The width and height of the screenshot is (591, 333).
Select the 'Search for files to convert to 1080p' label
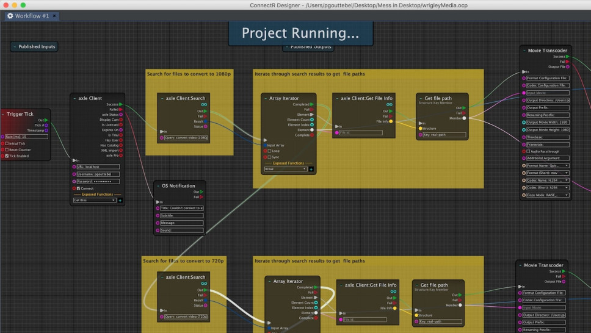point(189,74)
